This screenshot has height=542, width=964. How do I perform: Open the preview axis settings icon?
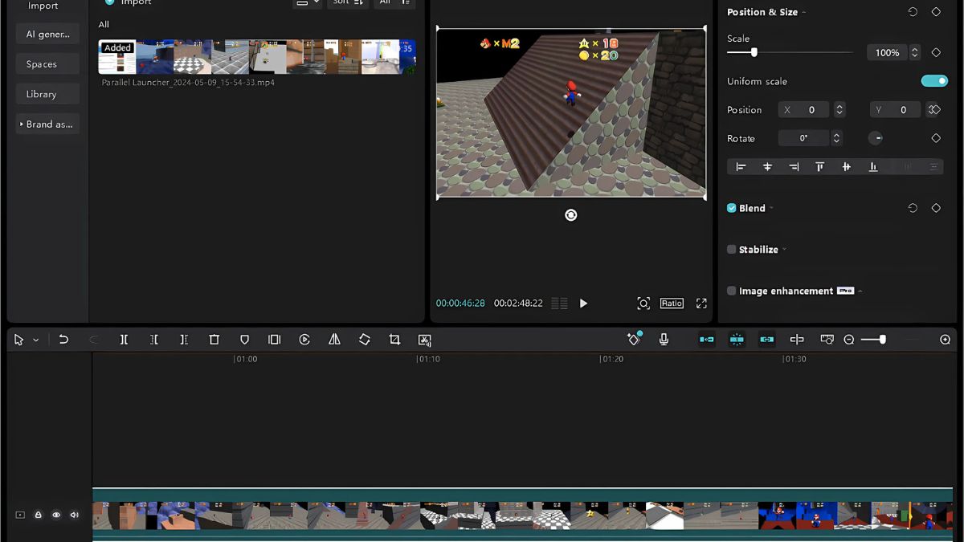pyautogui.click(x=827, y=340)
